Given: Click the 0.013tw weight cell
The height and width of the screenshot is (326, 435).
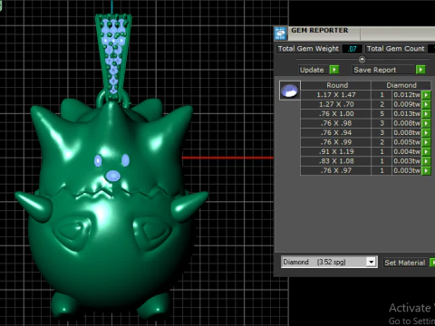Looking at the screenshot, I should pos(407,114).
